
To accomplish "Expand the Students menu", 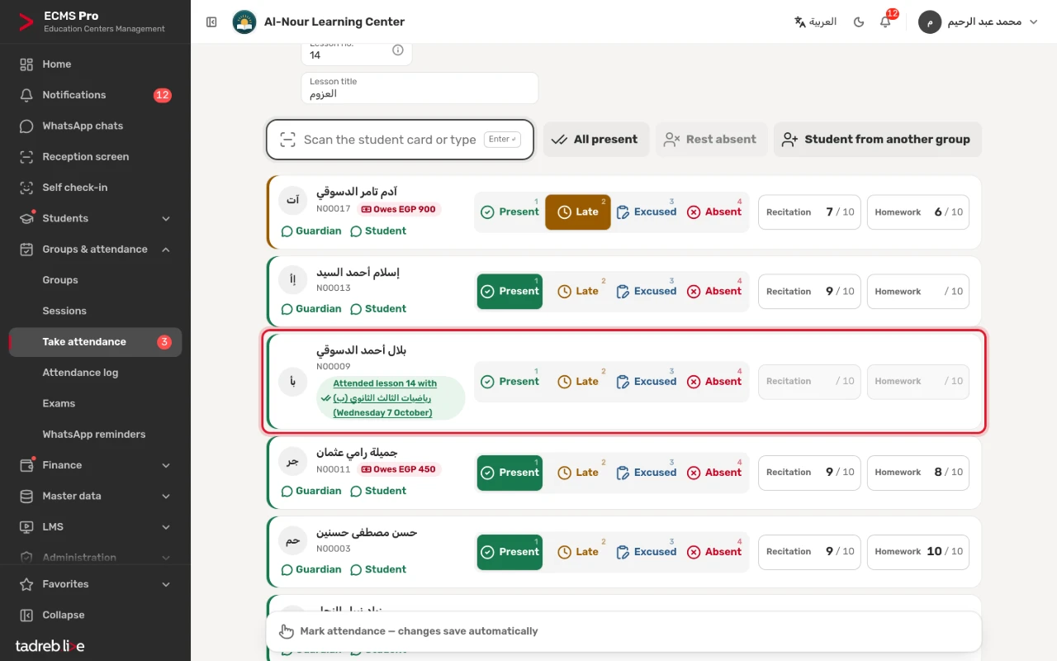I will click(95, 218).
